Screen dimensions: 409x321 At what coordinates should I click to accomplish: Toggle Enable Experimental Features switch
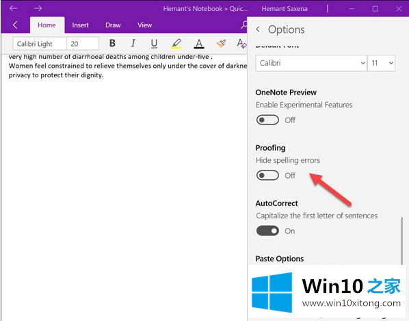pos(267,120)
